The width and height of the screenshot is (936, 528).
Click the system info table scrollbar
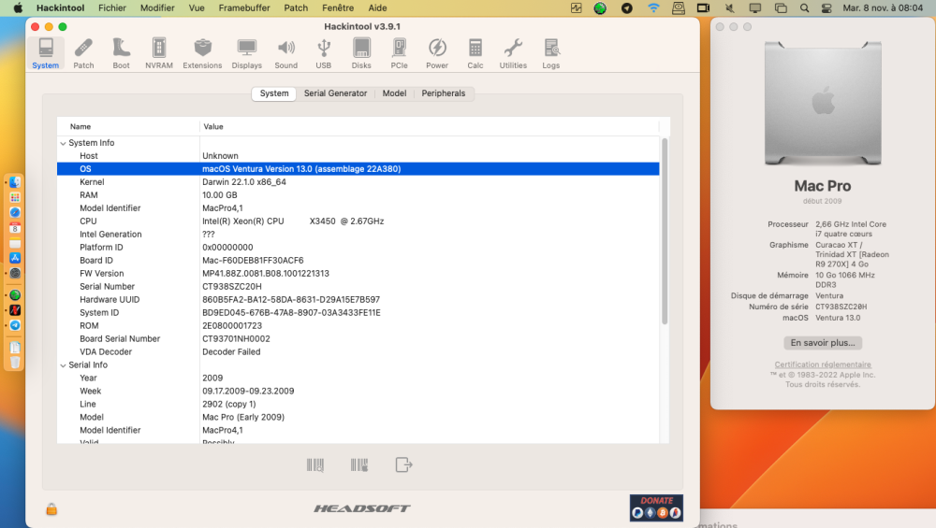tap(665, 231)
